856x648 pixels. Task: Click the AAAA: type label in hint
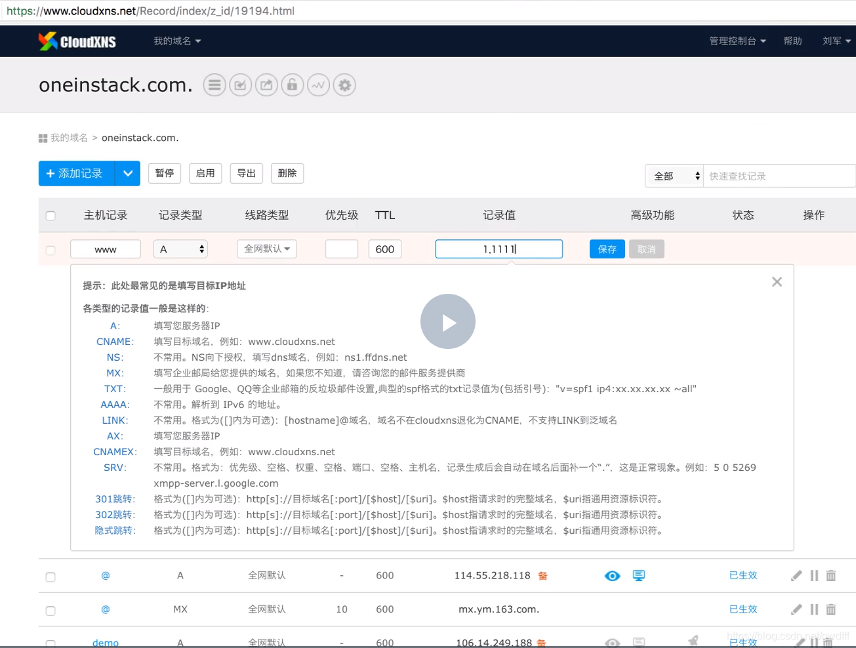(115, 405)
